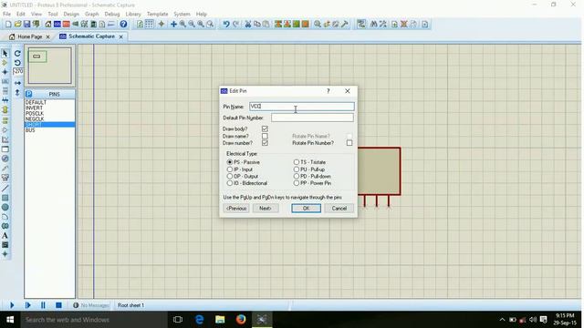Select the TS - Tristate electrical type
The height and width of the screenshot is (328, 584).
pos(296,162)
